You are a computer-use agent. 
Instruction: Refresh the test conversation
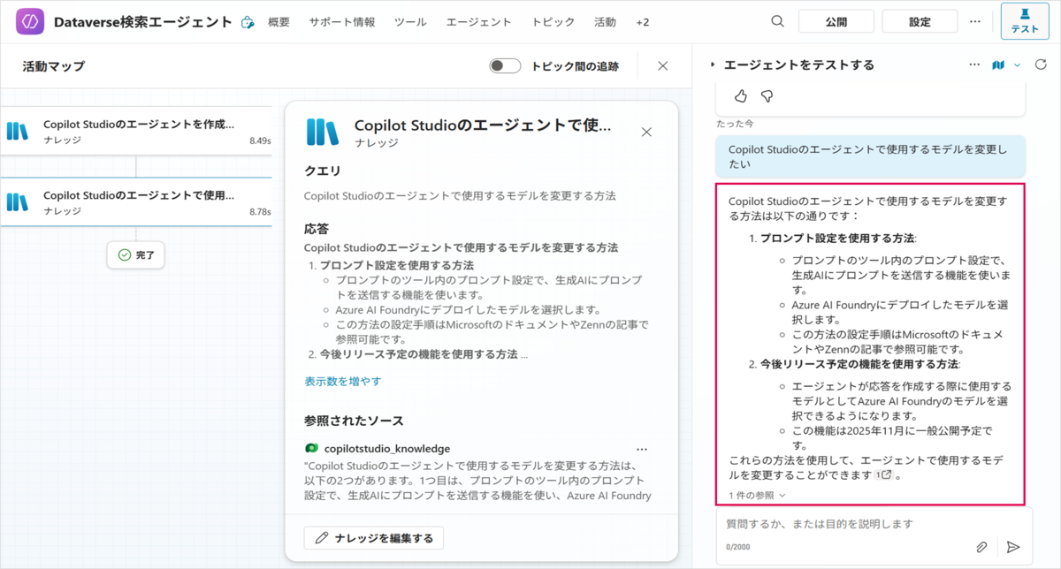click(x=1040, y=64)
